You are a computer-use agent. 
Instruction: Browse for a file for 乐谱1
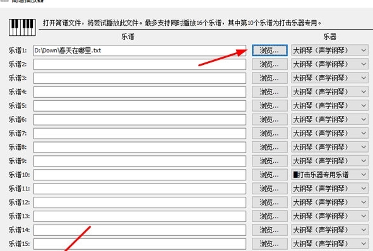pos(269,50)
